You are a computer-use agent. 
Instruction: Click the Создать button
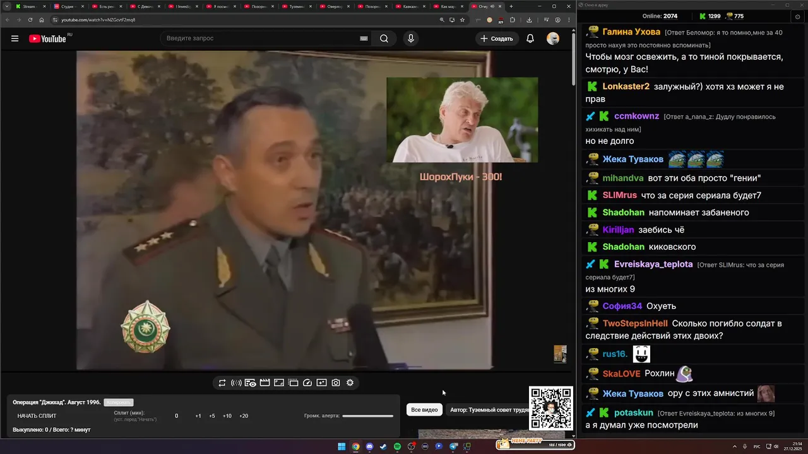[x=497, y=38]
